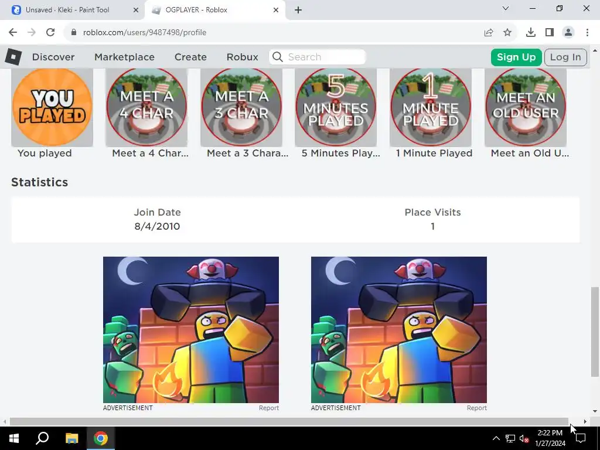The height and width of the screenshot is (450, 600).
Task: Click the Place Visits label
Action: point(433,212)
